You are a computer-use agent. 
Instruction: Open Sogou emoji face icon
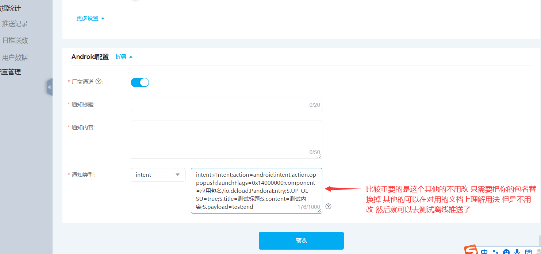pos(506,252)
